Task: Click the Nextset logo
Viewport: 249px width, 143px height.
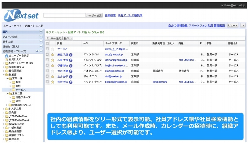Action: coord(21,15)
